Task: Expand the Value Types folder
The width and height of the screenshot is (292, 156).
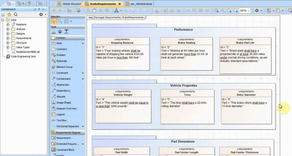Action: click(x=8, y=47)
